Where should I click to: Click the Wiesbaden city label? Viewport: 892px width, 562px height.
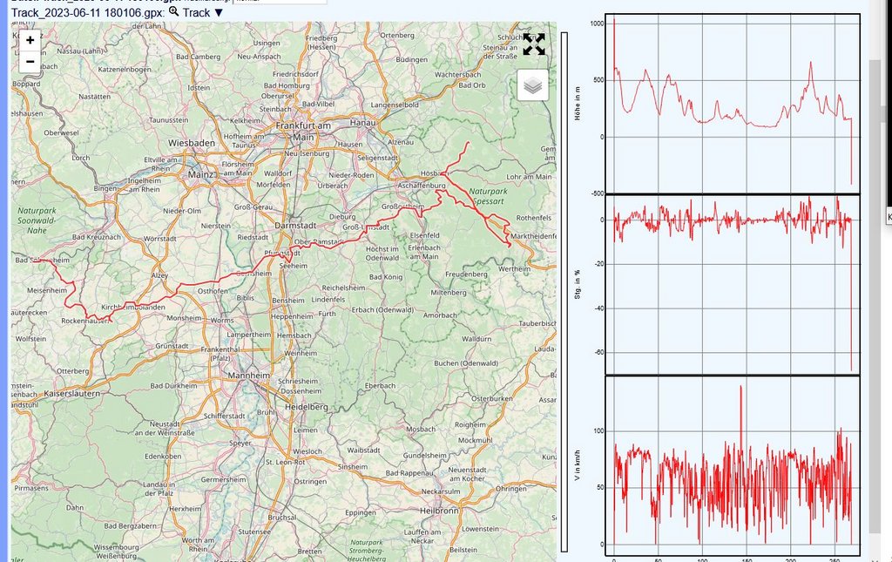click(192, 143)
